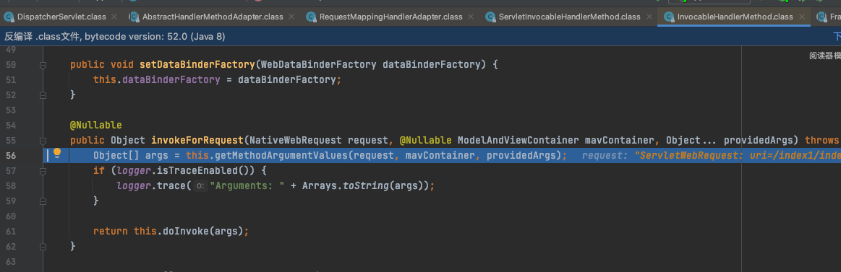Select the RequestMappingHandlerAdapter.class tab
The width and height of the screenshot is (841, 272).
tap(390, 17)
